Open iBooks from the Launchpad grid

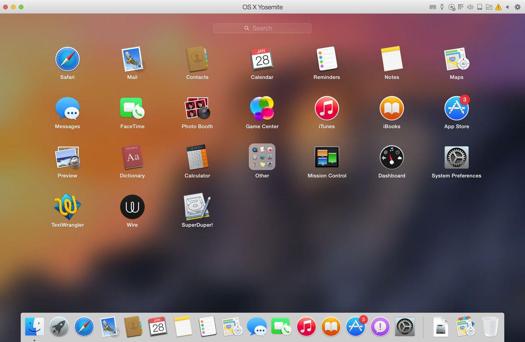pyautogui.click(x=391, y=109)
